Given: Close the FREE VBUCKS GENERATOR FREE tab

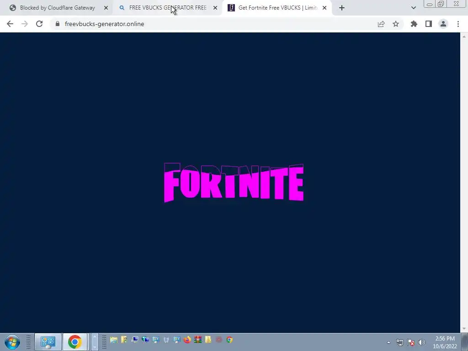Looking at the screenshot, I should (215, 8).
